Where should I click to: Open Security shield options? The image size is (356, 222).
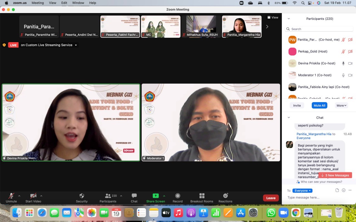81,196
